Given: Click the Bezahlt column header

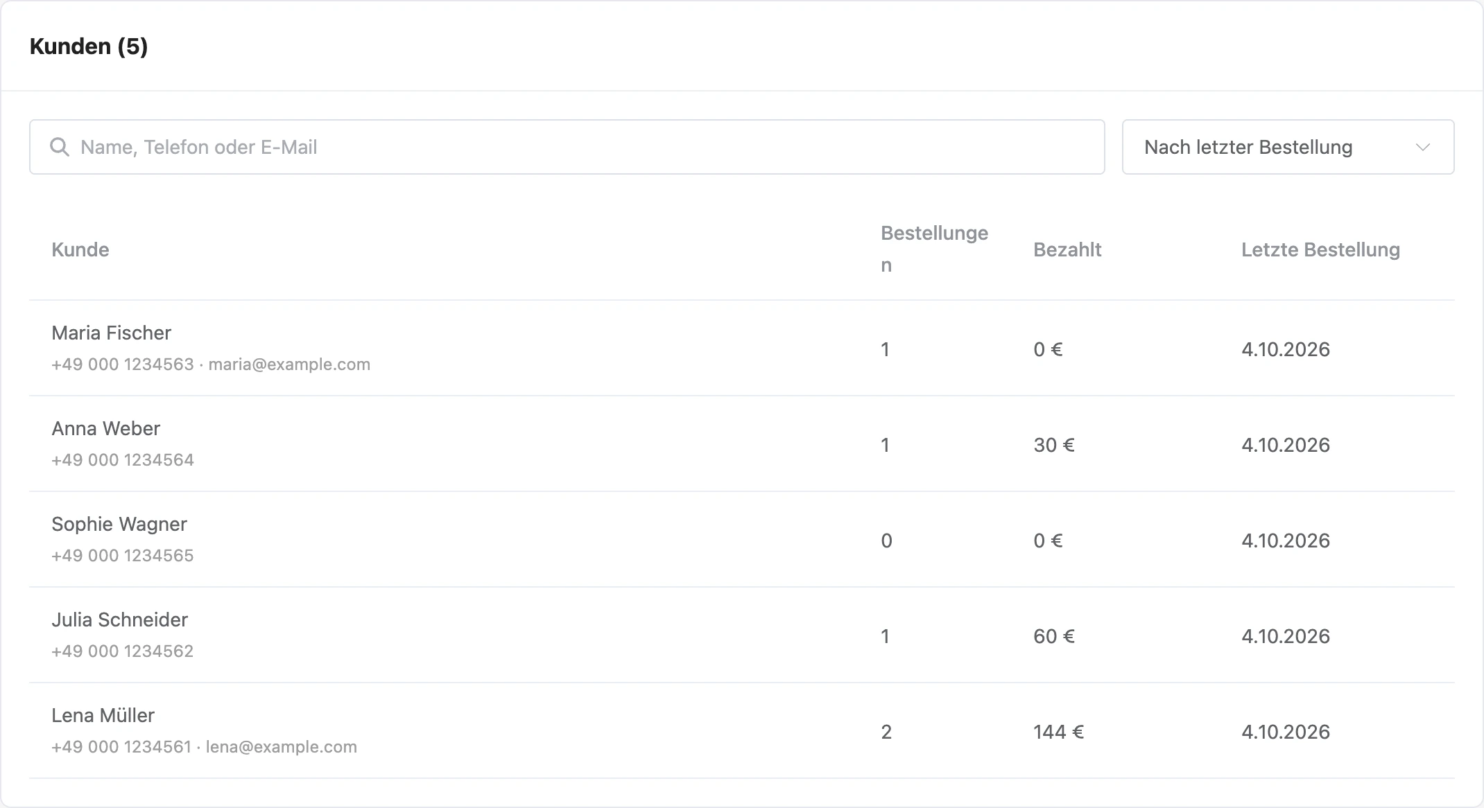Looking at the screenshot, I should tap(1067, 249).
